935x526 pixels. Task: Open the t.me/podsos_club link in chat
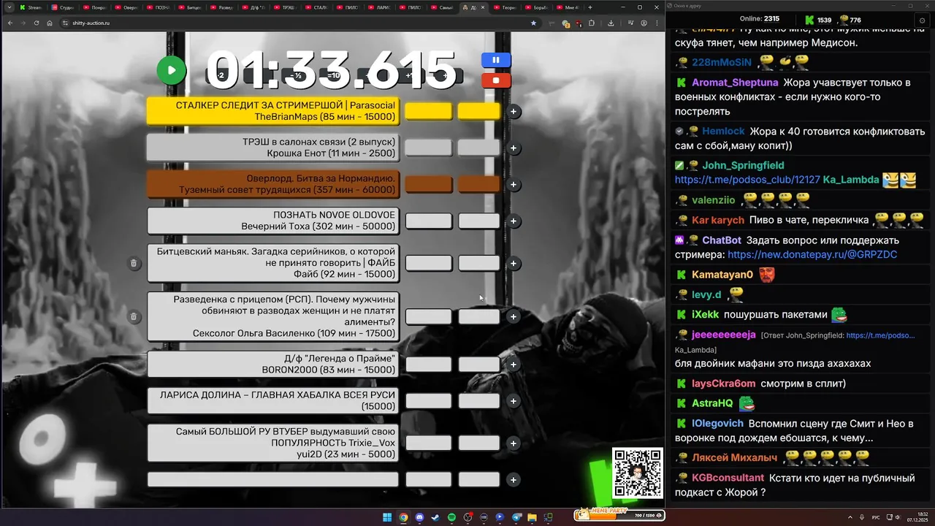[x=747, y=180]
